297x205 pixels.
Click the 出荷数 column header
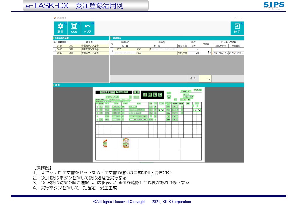(206, 44)
